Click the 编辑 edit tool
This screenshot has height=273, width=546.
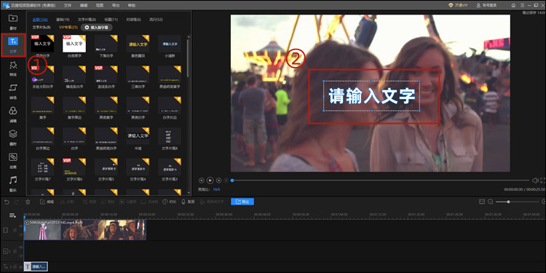[x=47, y=202]
